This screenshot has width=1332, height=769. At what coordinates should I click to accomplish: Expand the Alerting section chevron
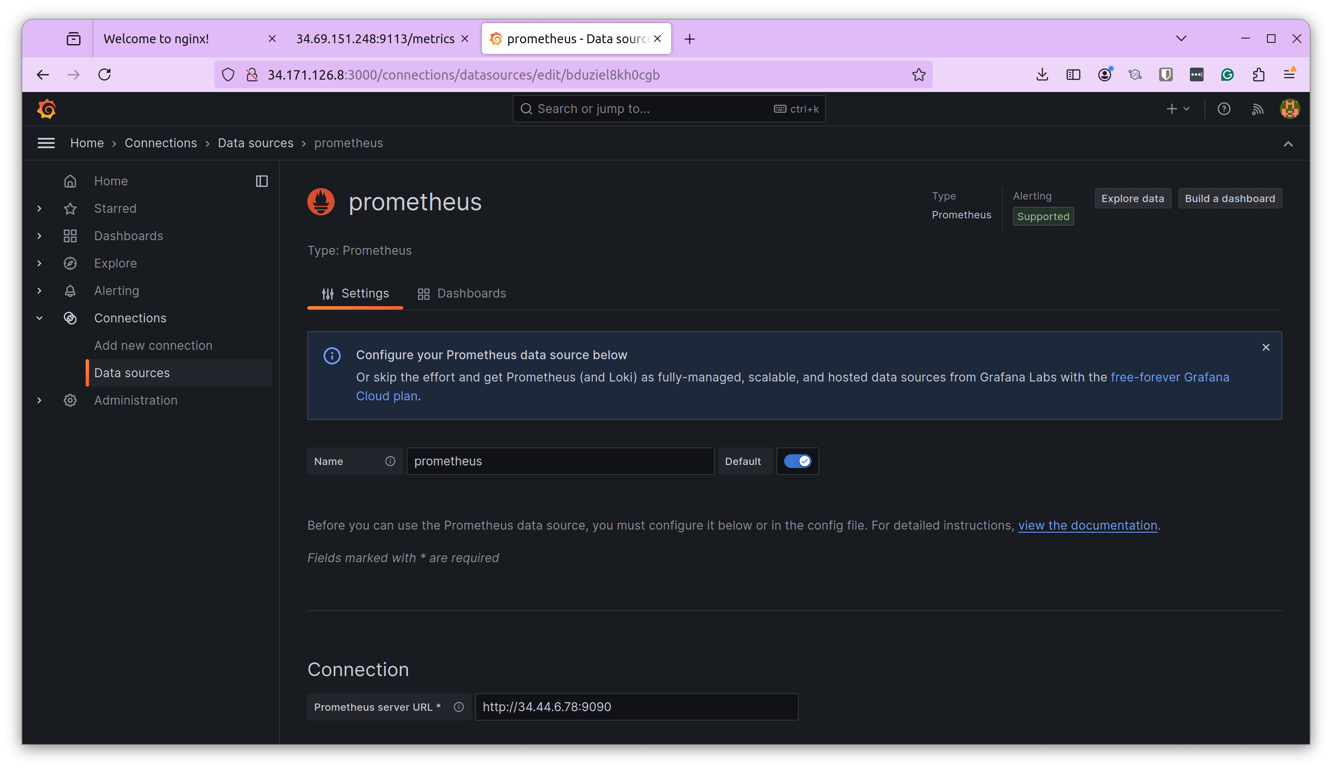point(40,291)
